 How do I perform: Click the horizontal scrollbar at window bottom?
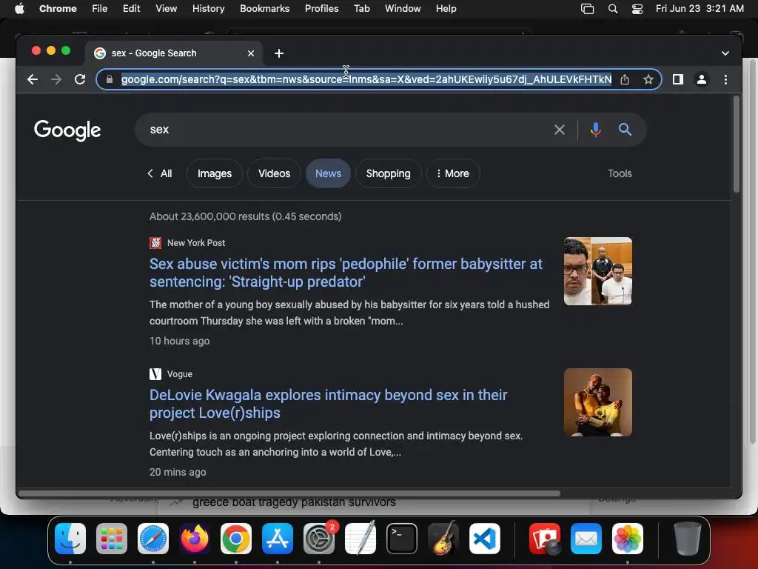[x=289, y=493]
